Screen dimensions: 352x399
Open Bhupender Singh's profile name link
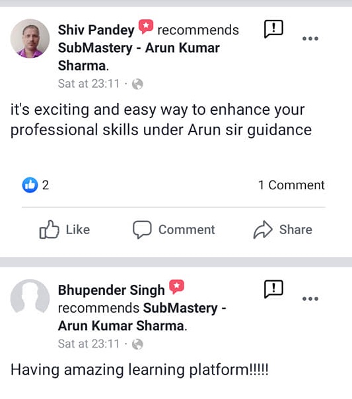(111, 290)
